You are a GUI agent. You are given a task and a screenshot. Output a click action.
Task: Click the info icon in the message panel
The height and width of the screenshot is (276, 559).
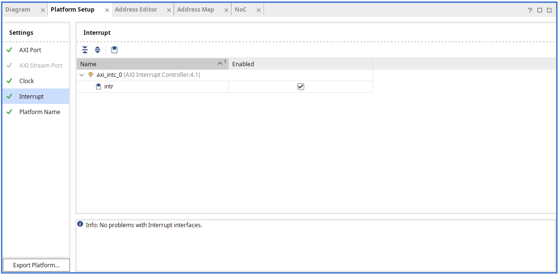click(x=80, y=224)
